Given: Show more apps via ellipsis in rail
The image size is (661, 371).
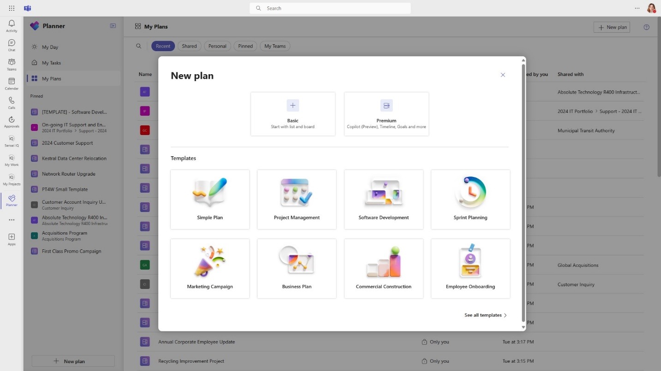Looking at the screenshot, I should 12,220.
